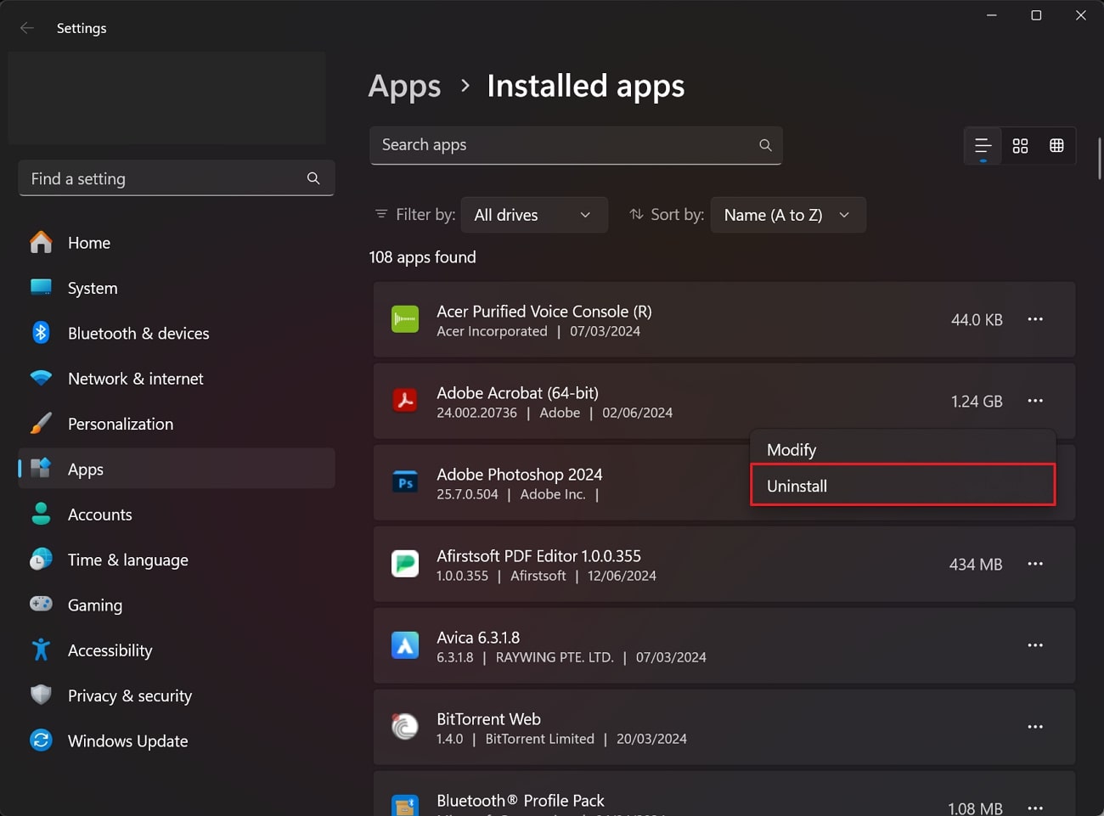This screenshot has width=1104, height=816.
Task: Open three-dot menu for Afirstsoft PDF Editor
Action: point(1035,564)
